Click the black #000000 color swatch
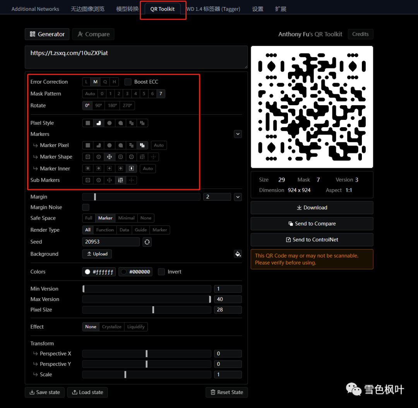The image size is (418, 408). tap(124, 271)
